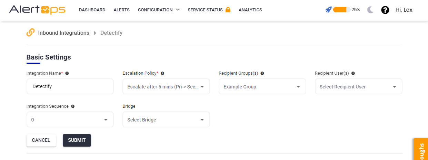The width and height of the screenshot is (428, 160).
Task: Click the 75% onboarding progress bar
Action: coord(341,10)
